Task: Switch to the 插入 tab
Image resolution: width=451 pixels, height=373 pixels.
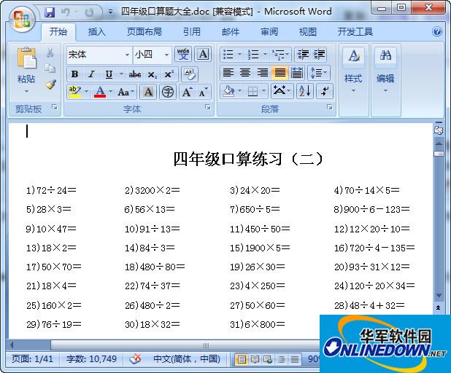Action: [97, 31]
